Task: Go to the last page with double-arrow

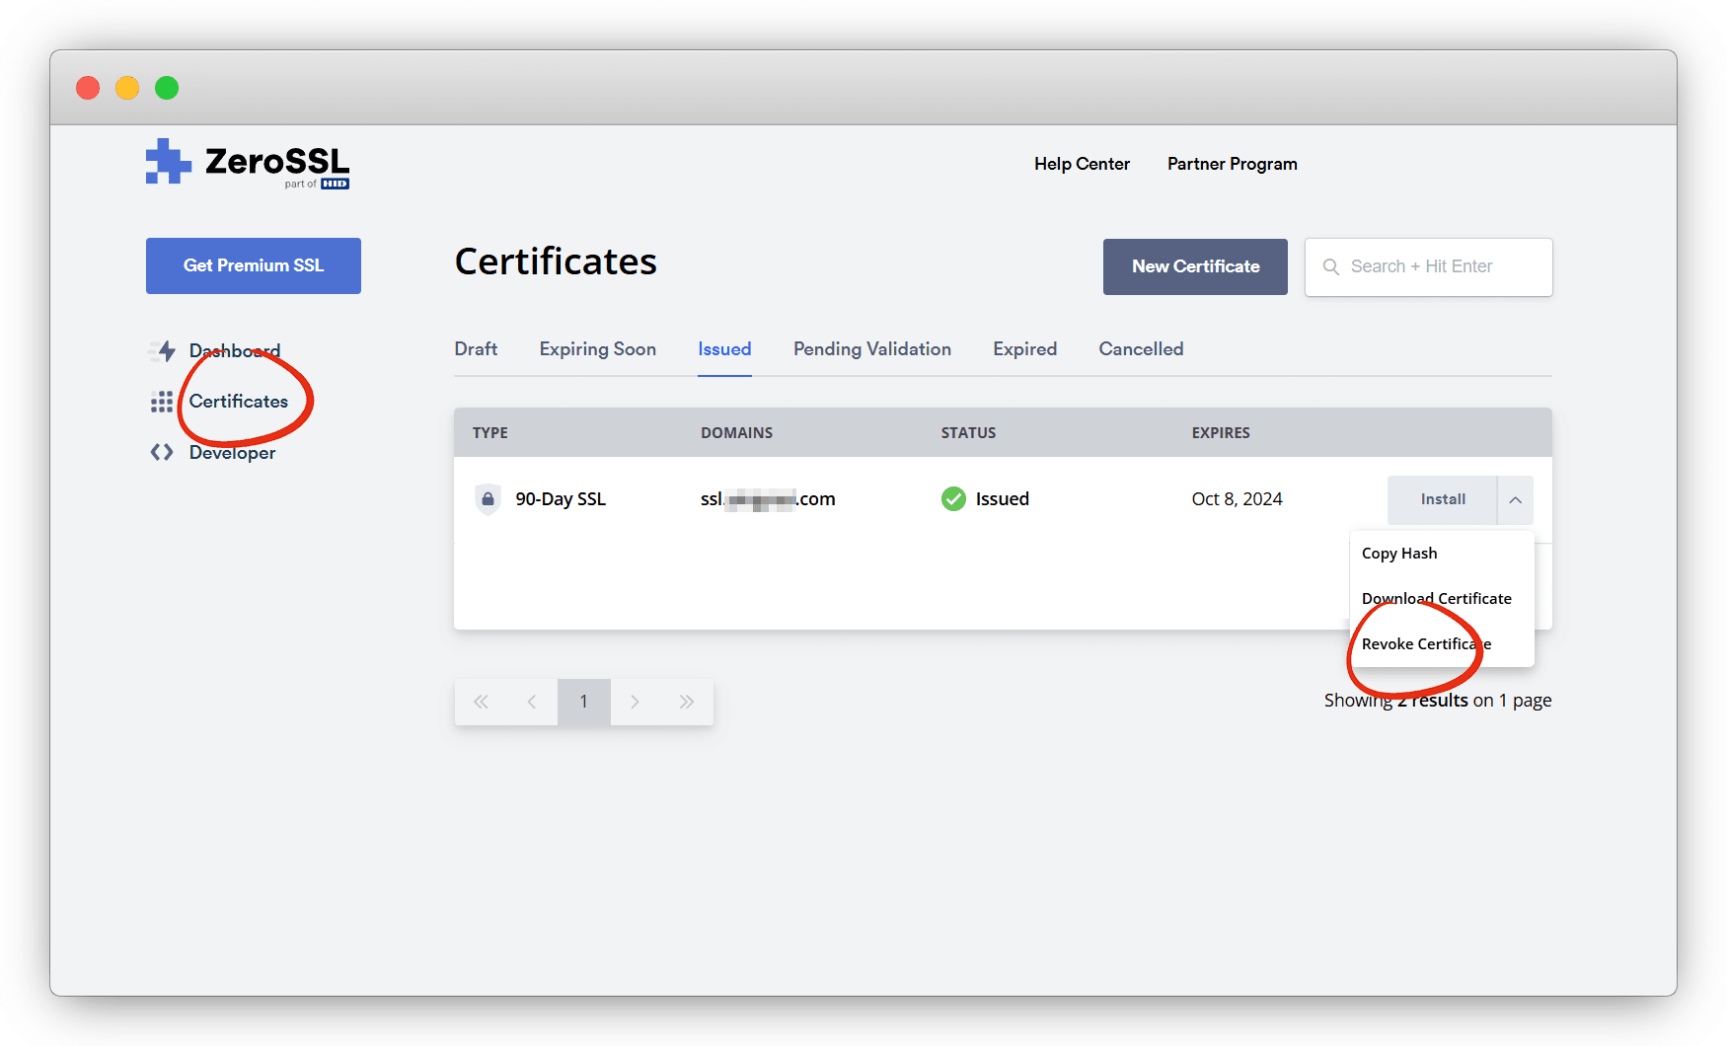Action: click(x=687, y=702)
